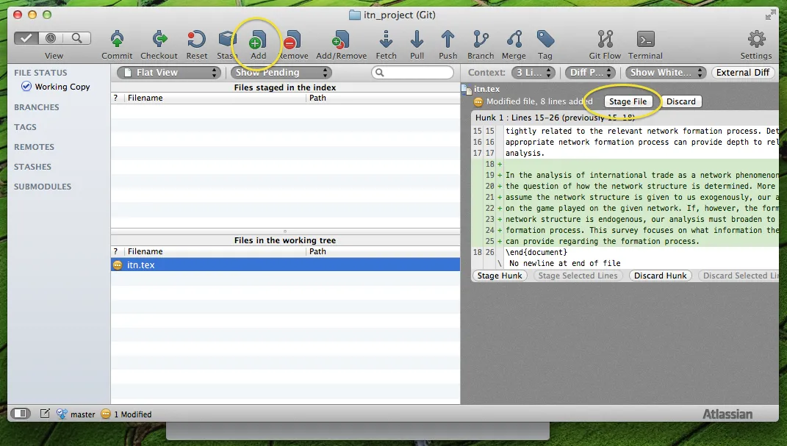Open External Diff
Image resolution: width=787 pixels, height=446 pixels.
click(x=744, y=72)
